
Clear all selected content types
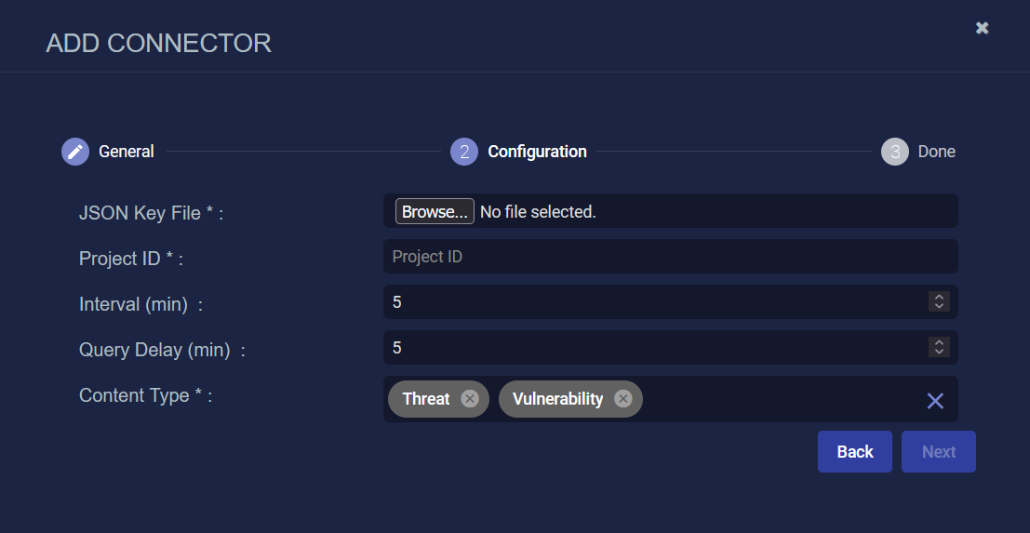(x=935, y=400)
